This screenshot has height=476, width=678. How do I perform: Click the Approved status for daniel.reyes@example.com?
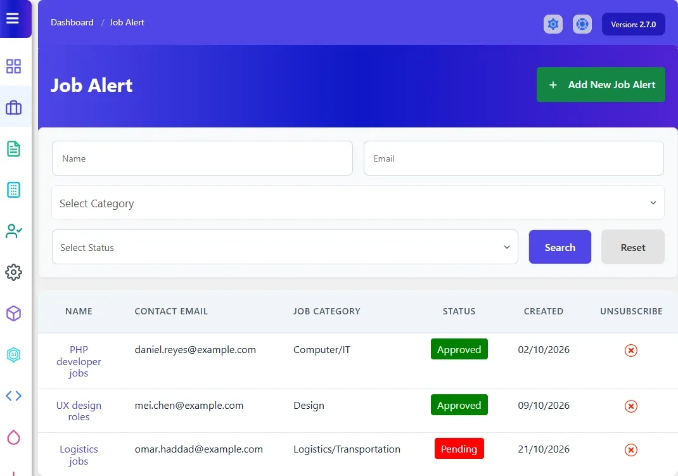[459, 349]
